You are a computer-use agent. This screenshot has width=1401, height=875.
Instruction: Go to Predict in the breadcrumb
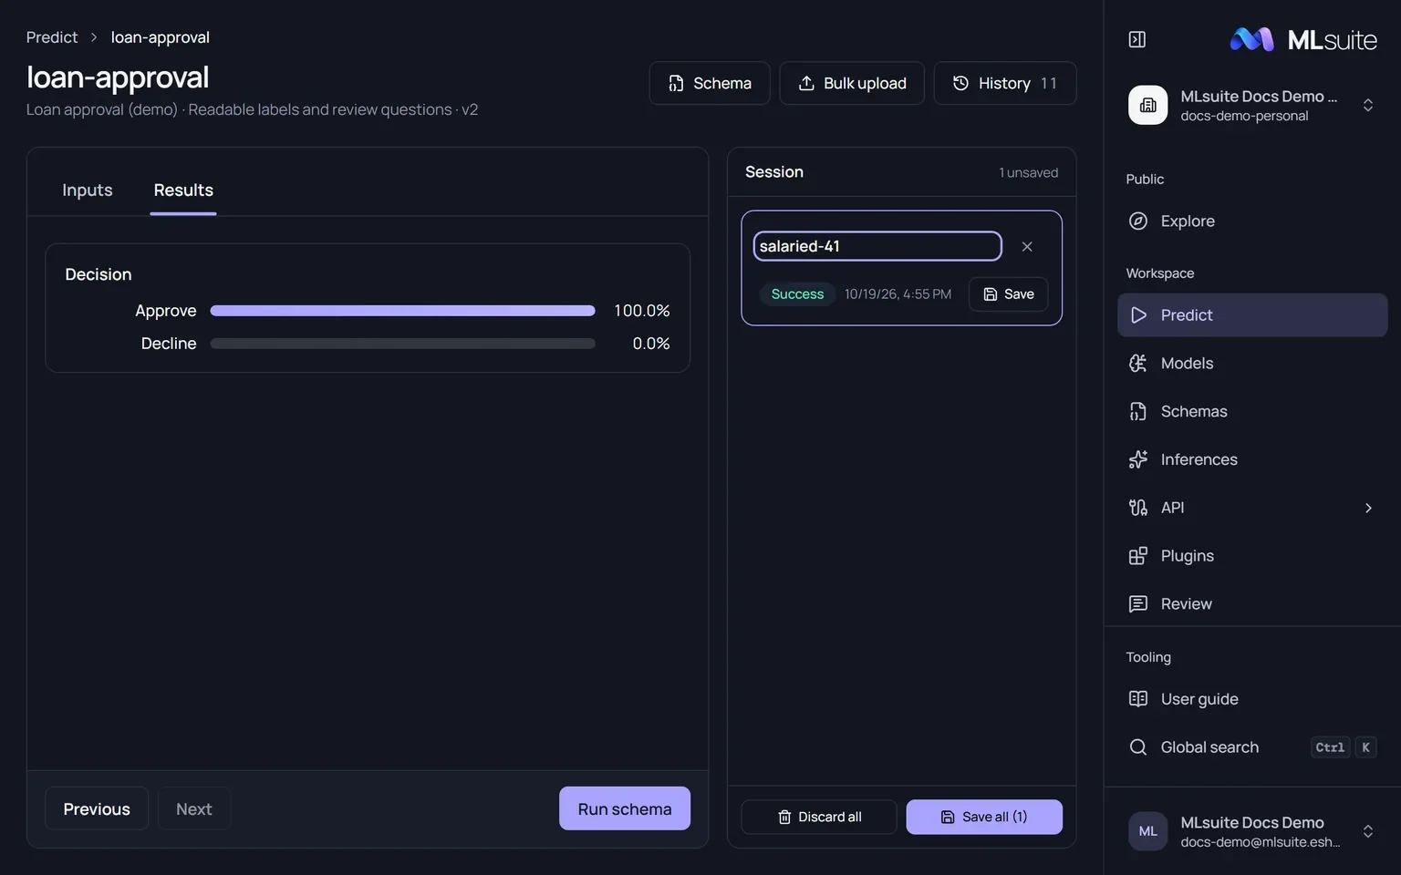coord(52,37)
